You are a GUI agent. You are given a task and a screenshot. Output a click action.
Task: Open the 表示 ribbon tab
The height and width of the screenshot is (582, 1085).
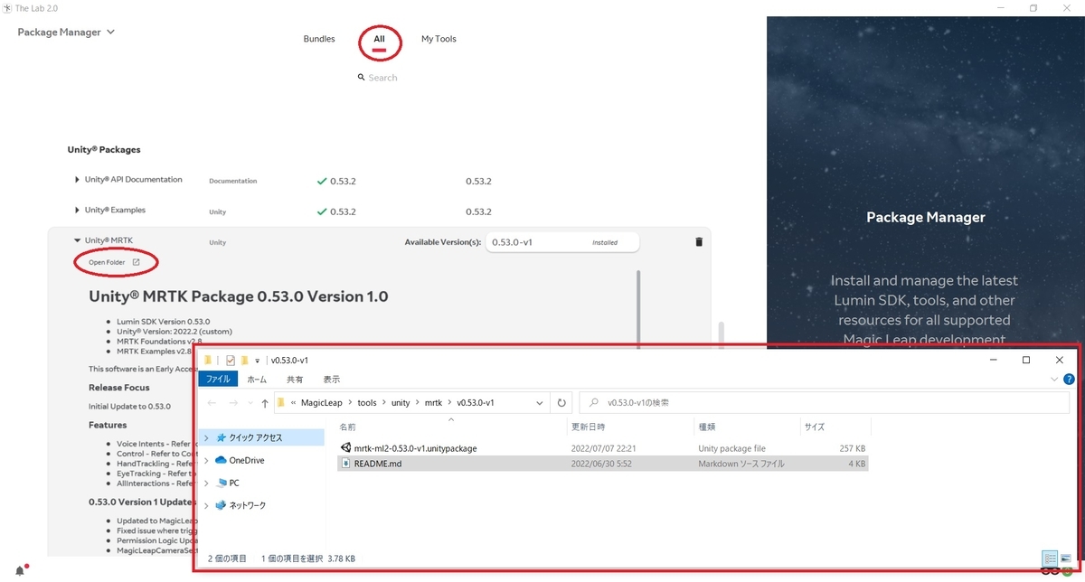click(x=332, y=380)
